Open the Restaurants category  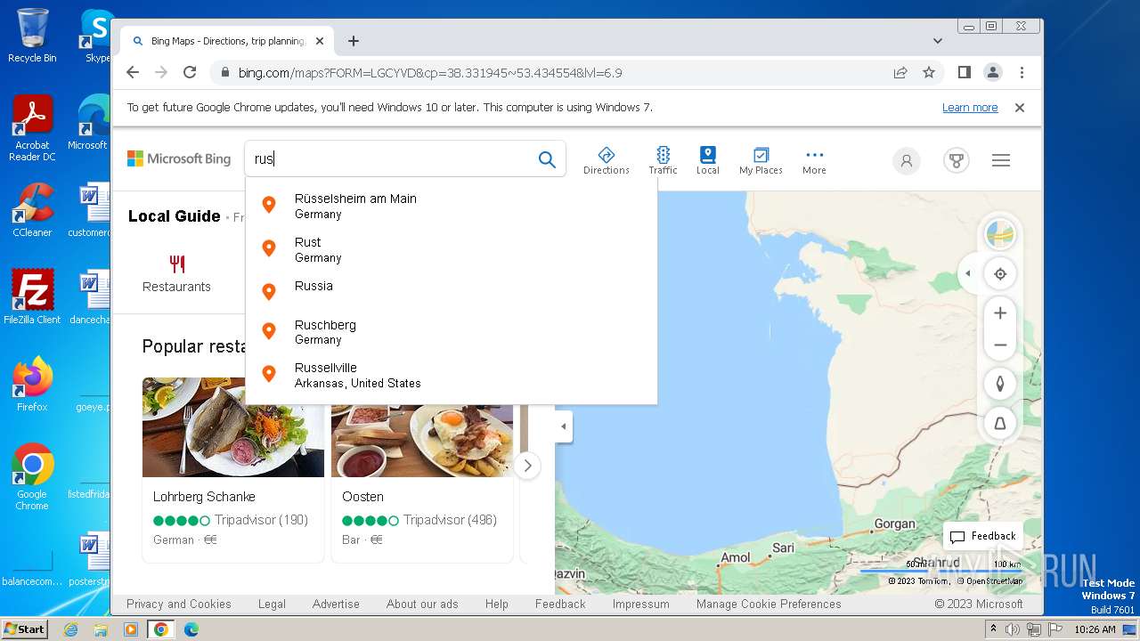click(x=176, y=273)
